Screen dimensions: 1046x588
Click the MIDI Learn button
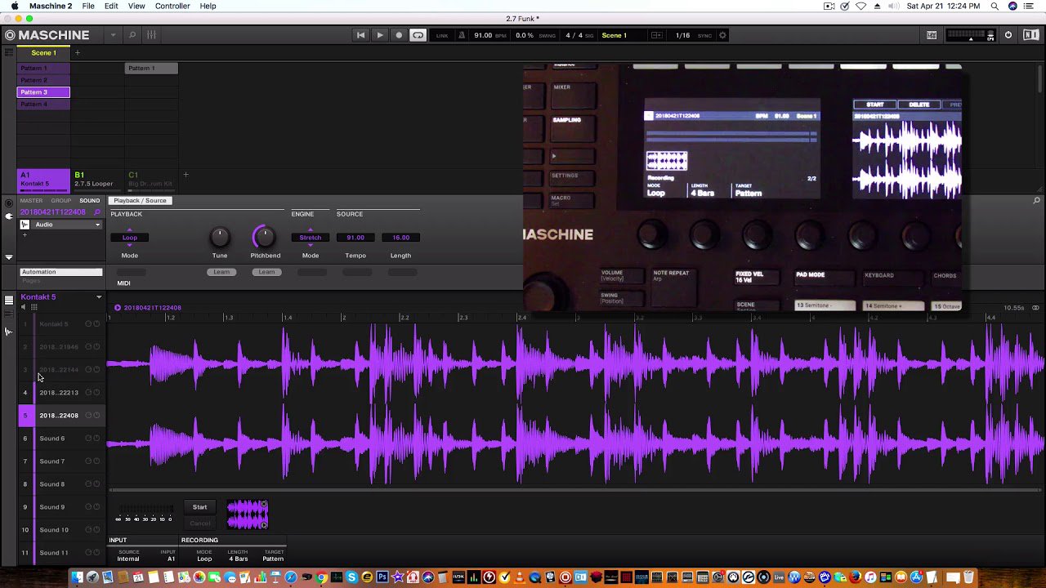pyautogui.click(x=221, y=271)
